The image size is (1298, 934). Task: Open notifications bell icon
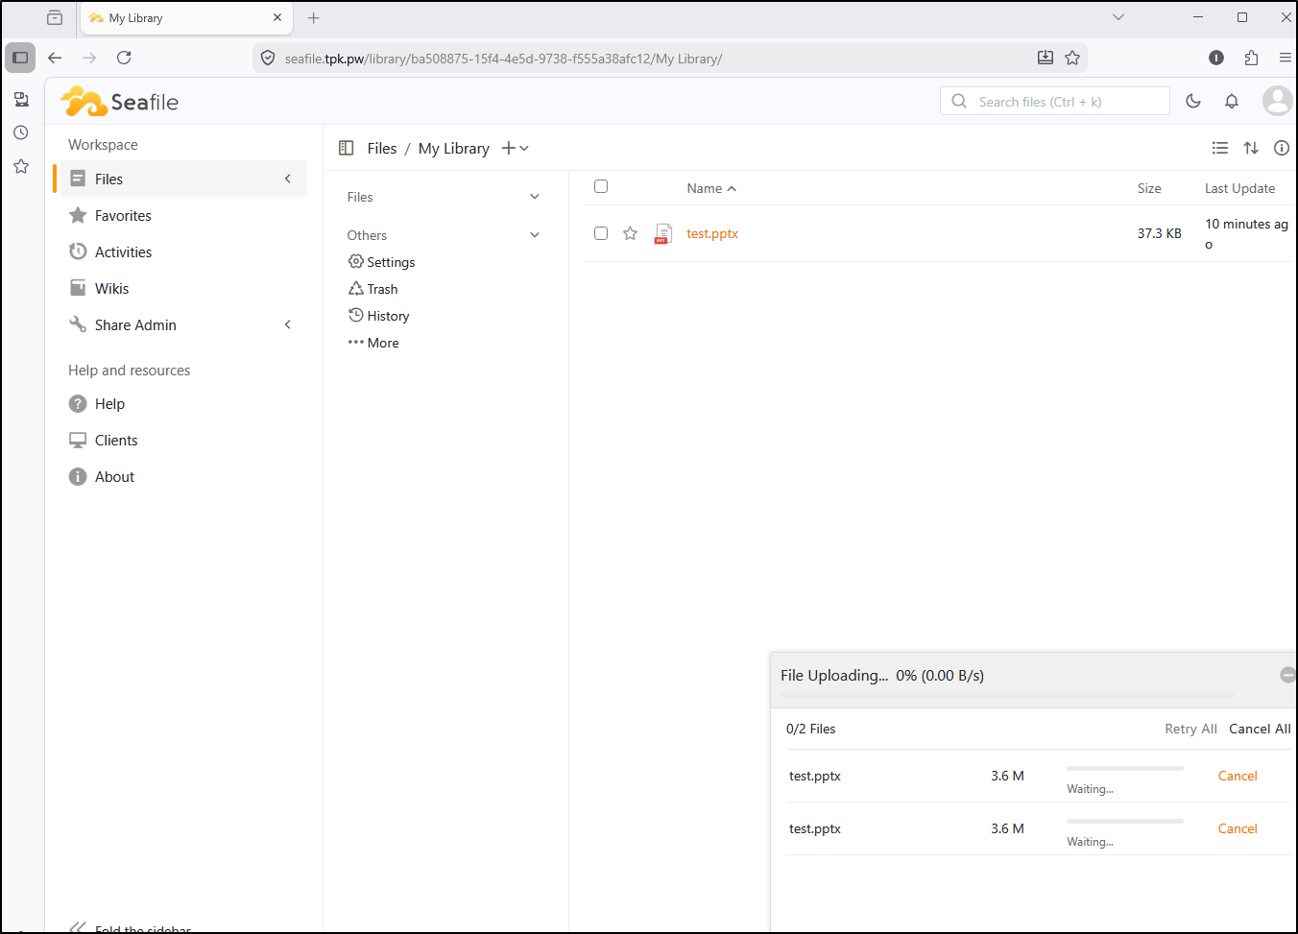point(1232,101)
